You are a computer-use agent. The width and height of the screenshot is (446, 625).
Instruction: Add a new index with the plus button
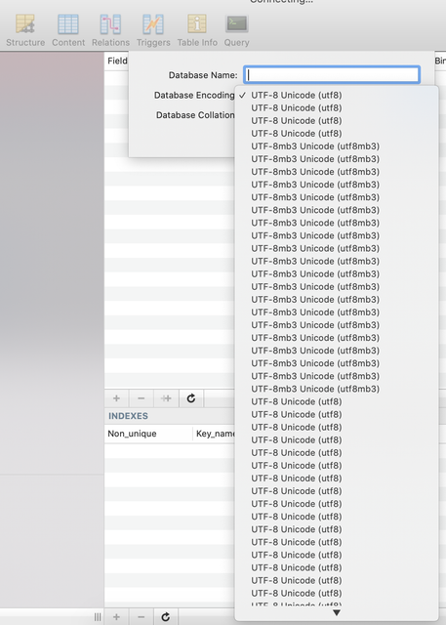coord(116,617)
